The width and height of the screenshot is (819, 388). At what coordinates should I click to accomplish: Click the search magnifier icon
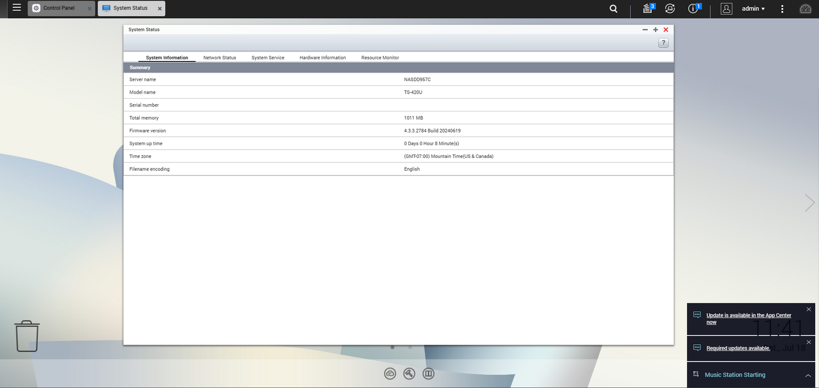click(613, 8)
